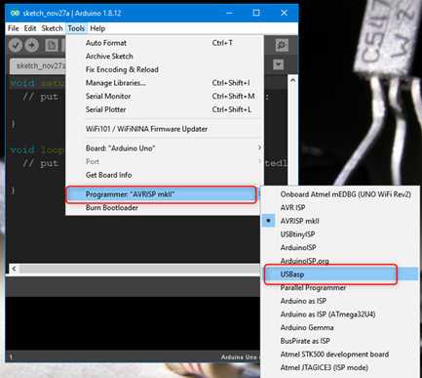Maximize the Arduino window
The image size is (422, 378).
pos(256,13)
